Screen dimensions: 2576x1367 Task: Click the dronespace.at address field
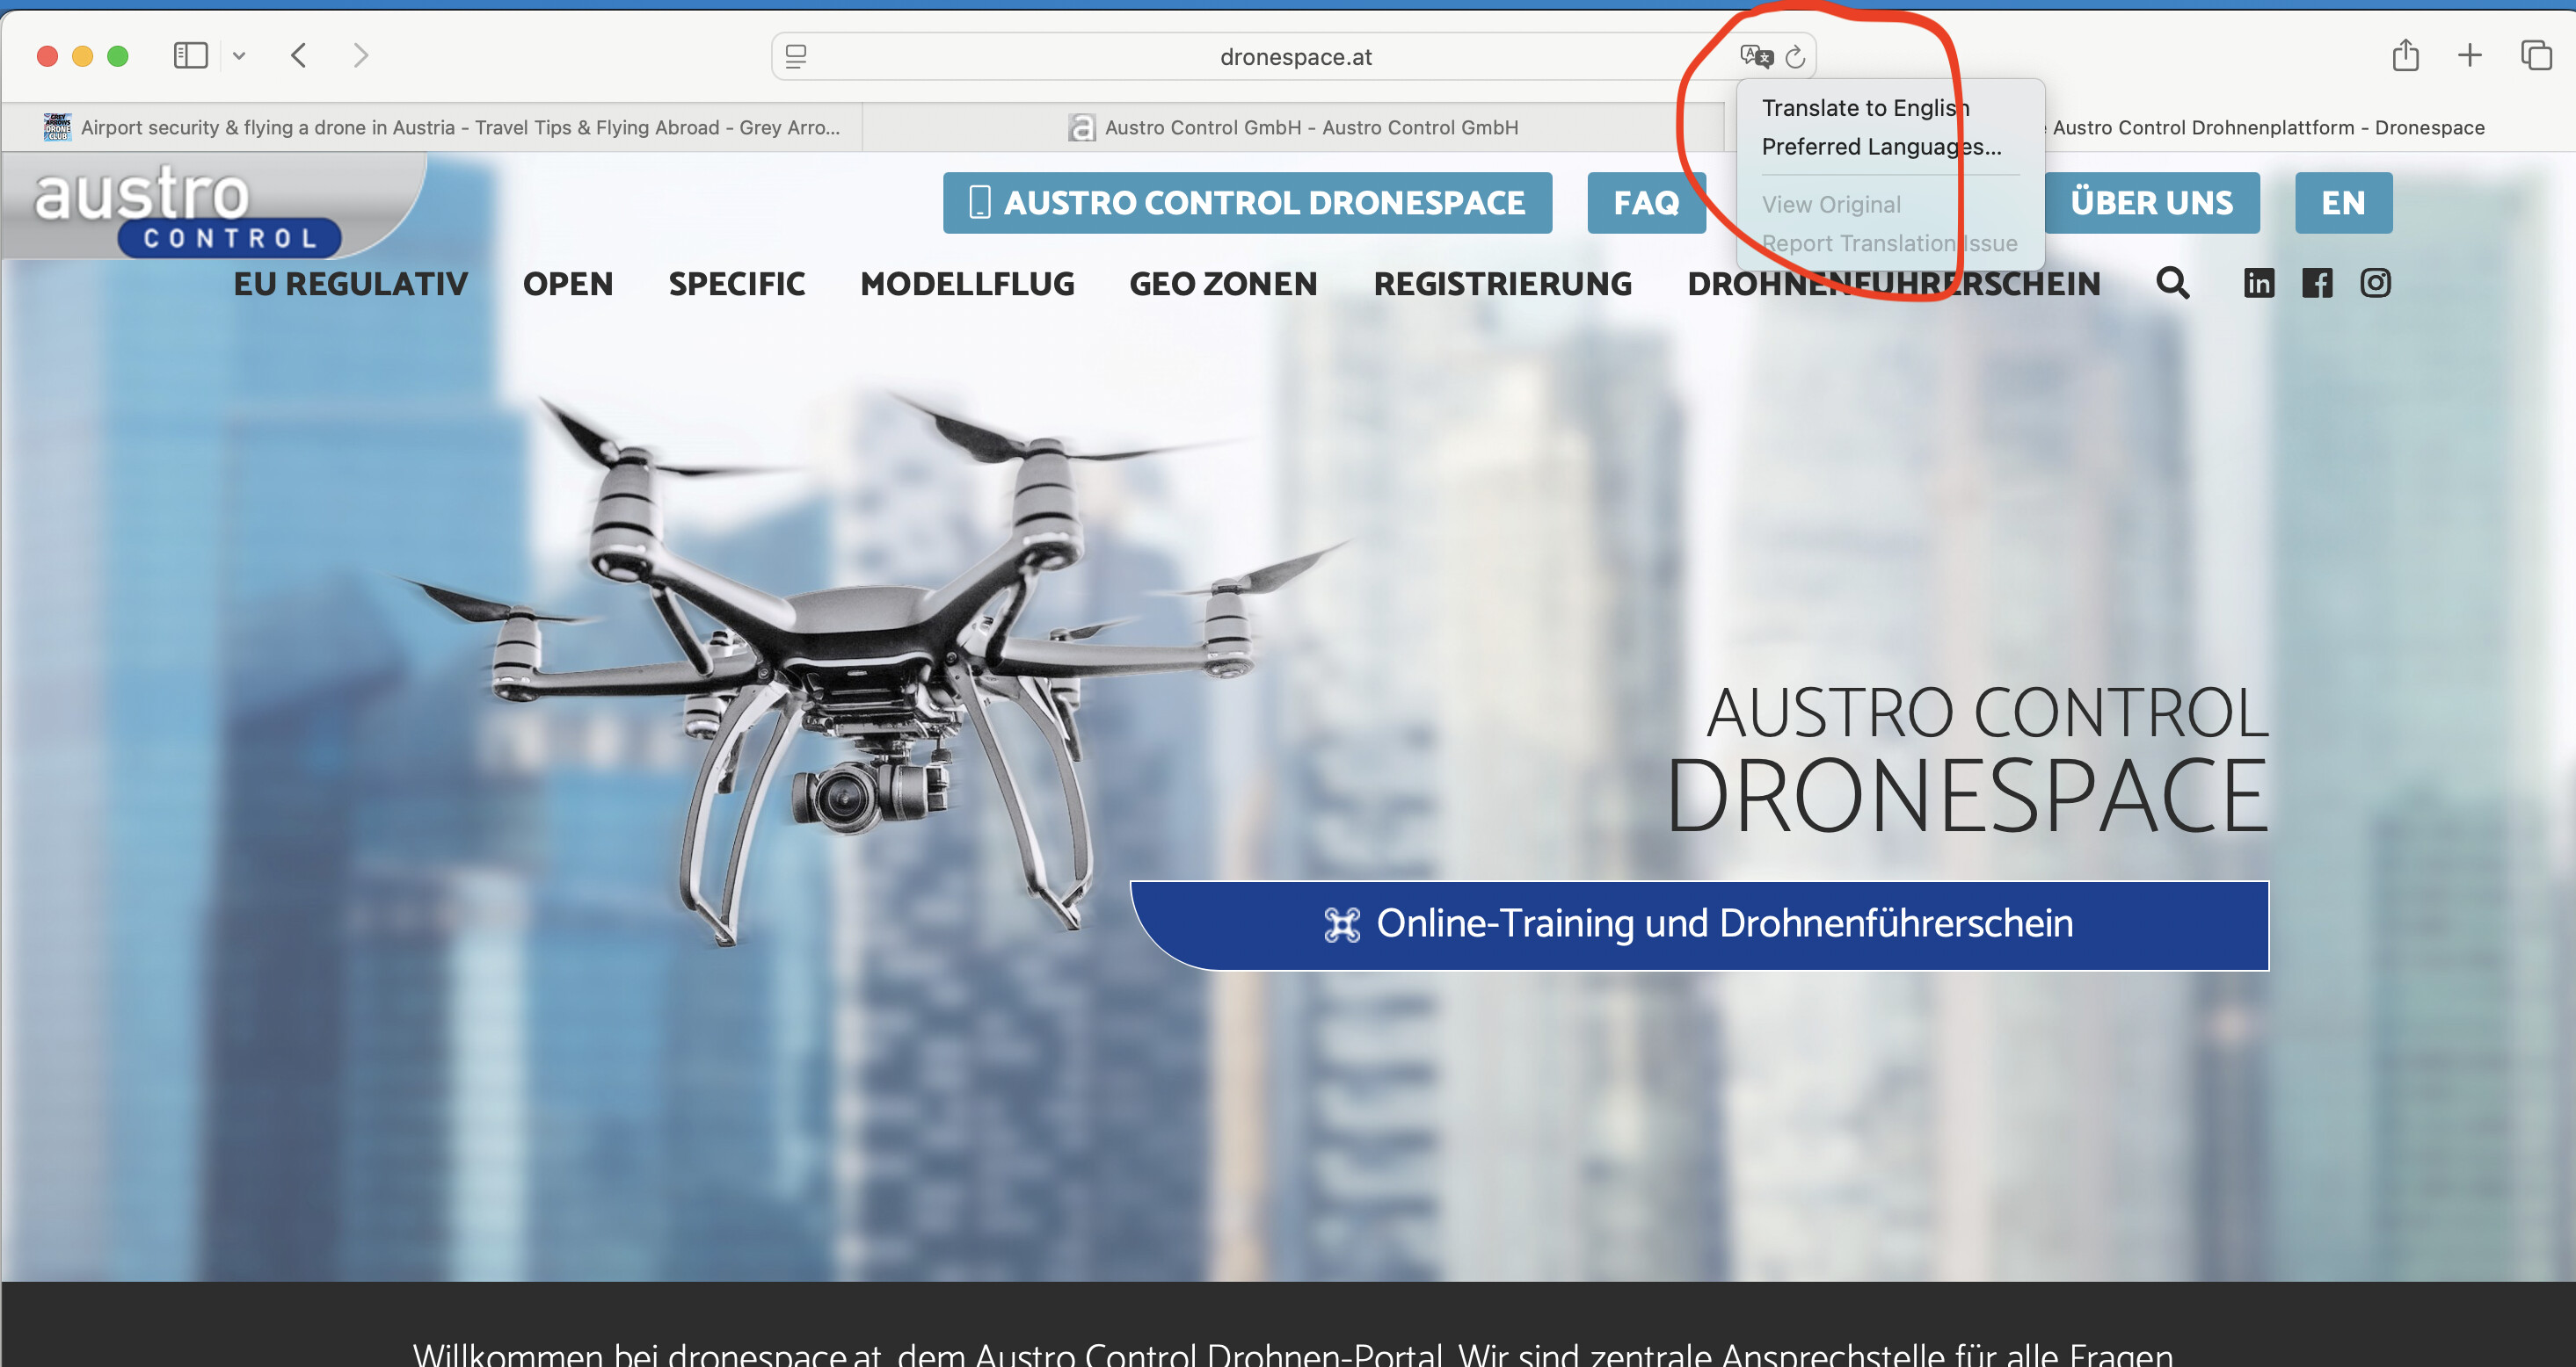(1294, 57)
